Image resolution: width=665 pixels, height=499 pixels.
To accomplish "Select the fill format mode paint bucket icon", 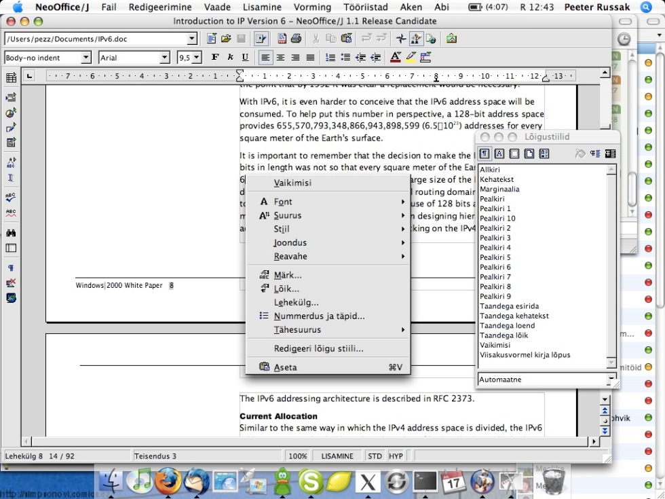I will coord(580,154).
